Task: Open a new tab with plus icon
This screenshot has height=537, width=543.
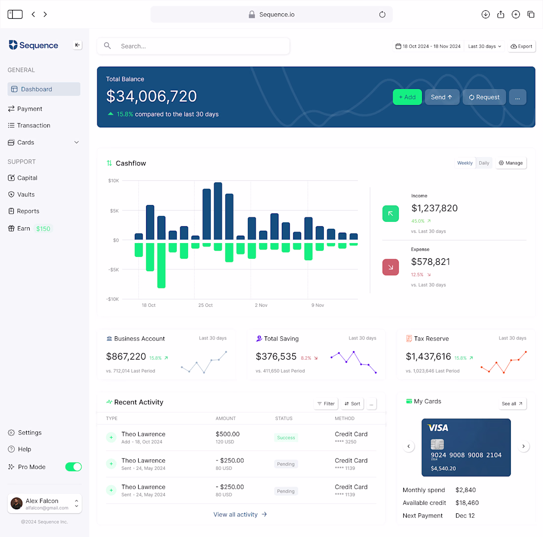Action: [516, 14]
